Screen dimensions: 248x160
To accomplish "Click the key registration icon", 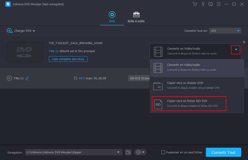I will 203,4.
